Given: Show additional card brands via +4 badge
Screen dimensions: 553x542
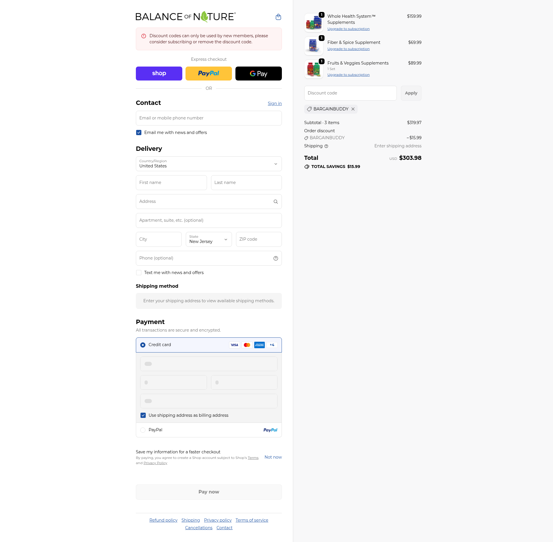Looking at the screenshot, I should pos(272,345).
